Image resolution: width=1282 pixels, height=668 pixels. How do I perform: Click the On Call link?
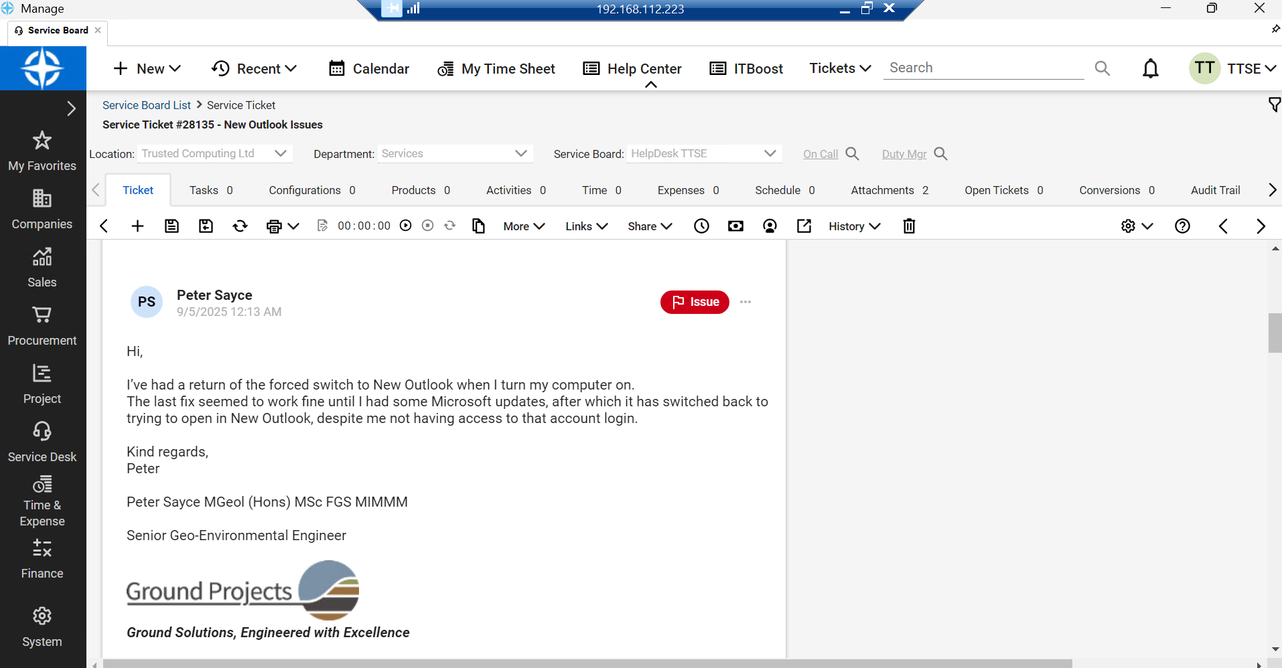821,154
